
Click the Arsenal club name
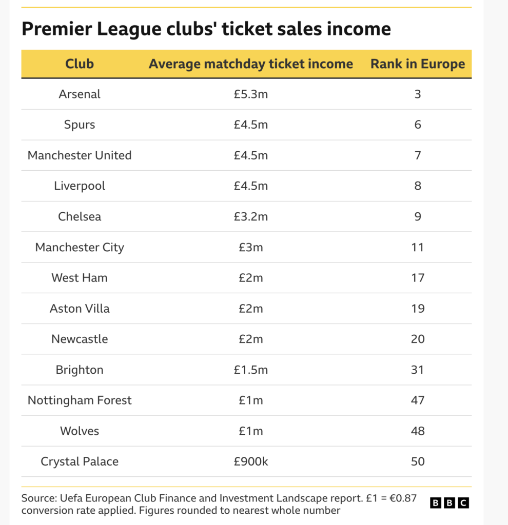80,94
